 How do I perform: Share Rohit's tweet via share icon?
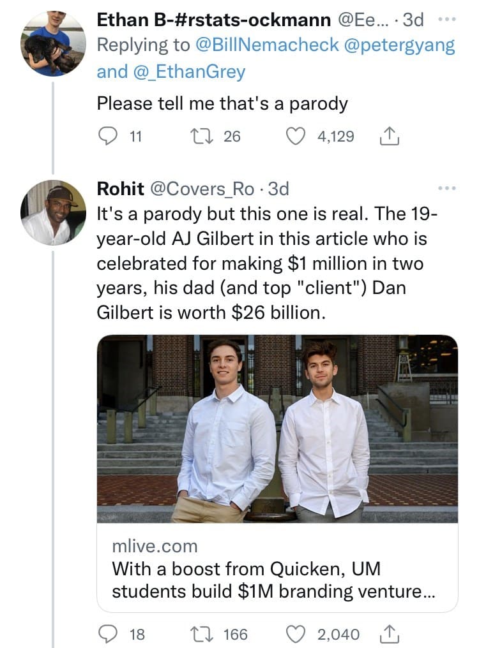pyautogui.click(x=389, y=634)
